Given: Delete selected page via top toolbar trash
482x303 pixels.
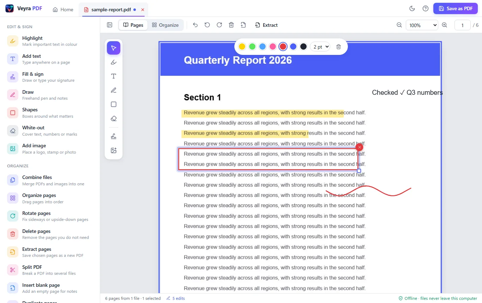Looking at the screenshot, I should [x=231, y=25].
